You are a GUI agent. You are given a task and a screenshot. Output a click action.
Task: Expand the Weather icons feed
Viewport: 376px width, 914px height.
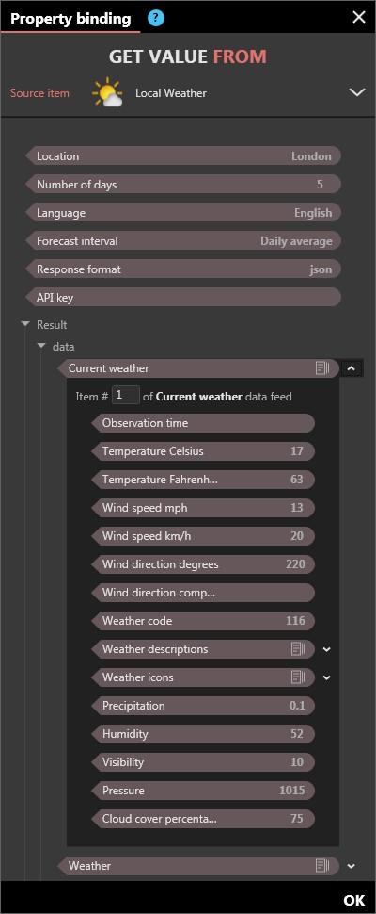(x=326, y=677)
